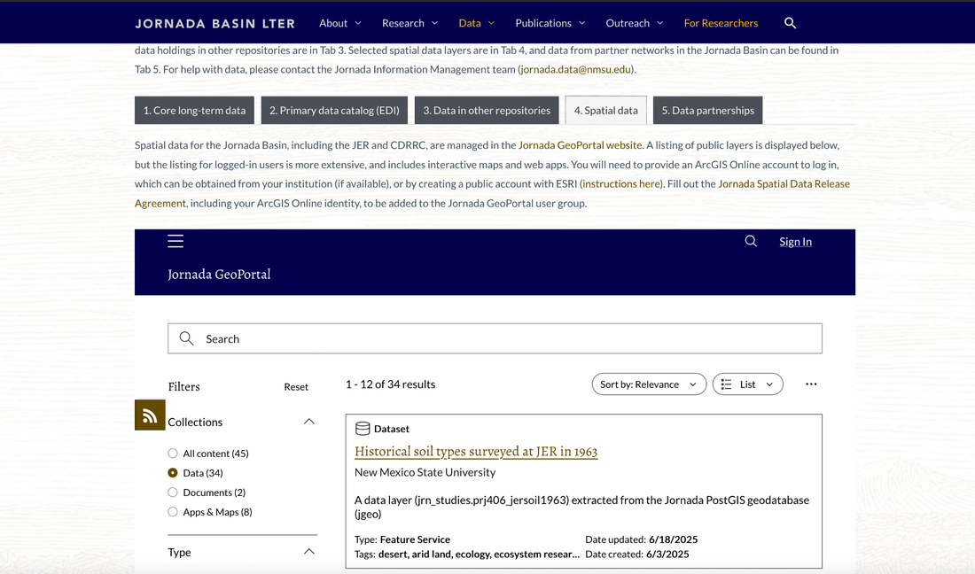Collapse the Type filter section

point(309,552)
